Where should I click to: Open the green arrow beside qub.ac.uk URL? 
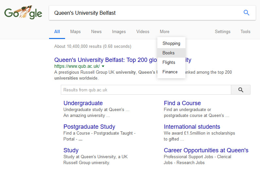103,66
